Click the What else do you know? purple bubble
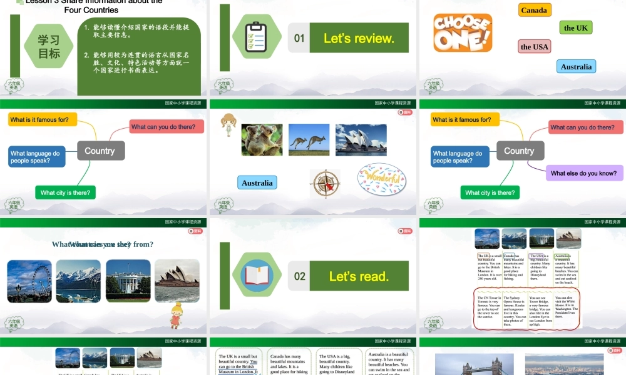This screenshot has width=626, height=375. [584, 173]
